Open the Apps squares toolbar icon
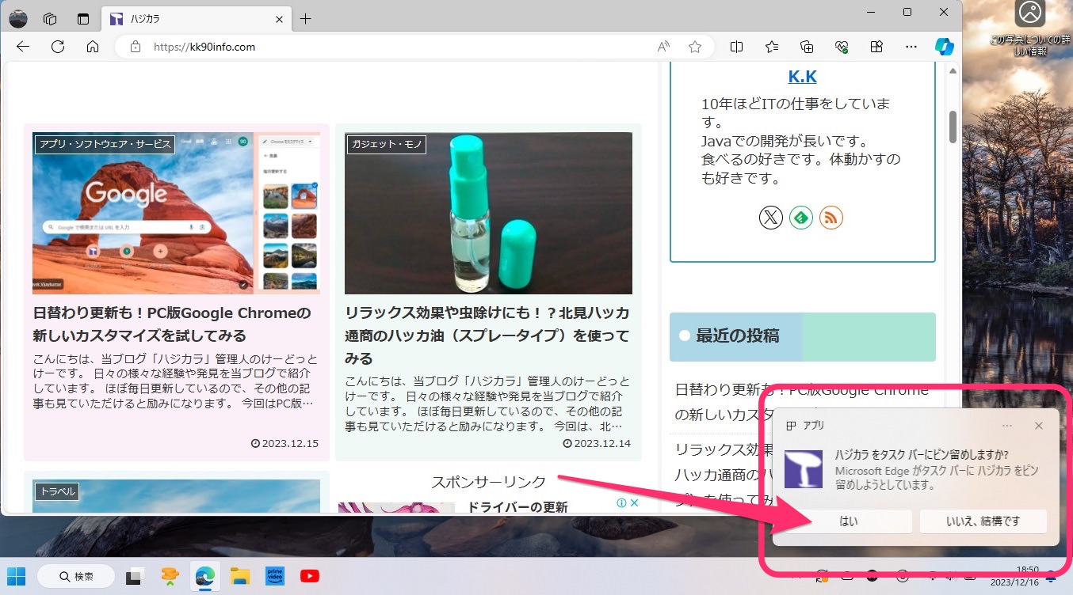This screenshot has height=595, width=1073. click(876, 47)
